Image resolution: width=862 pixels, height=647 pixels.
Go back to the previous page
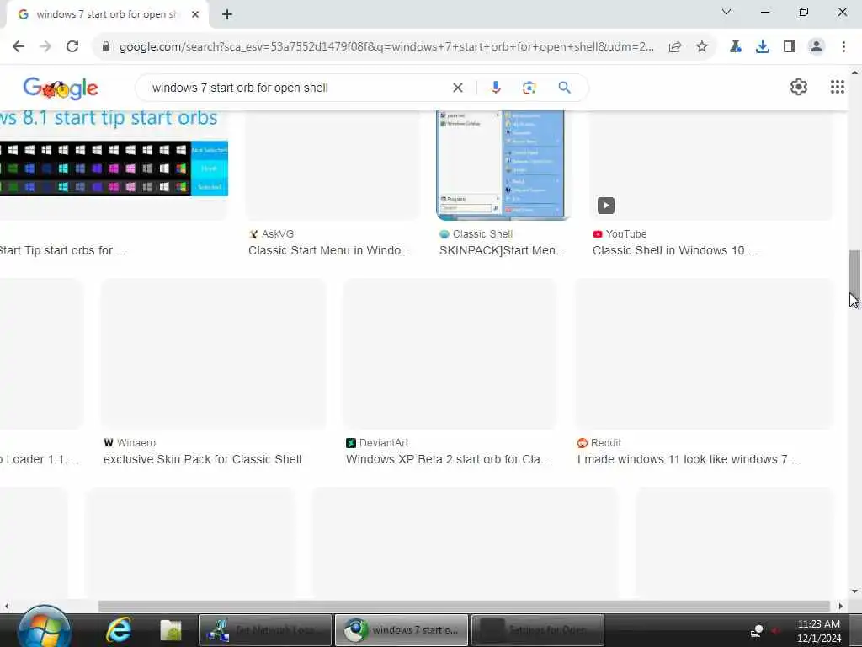(x=19, y=47)
